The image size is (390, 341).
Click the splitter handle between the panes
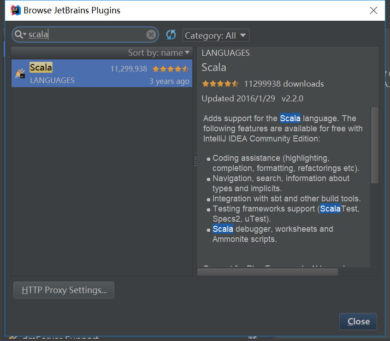(195, 161)
